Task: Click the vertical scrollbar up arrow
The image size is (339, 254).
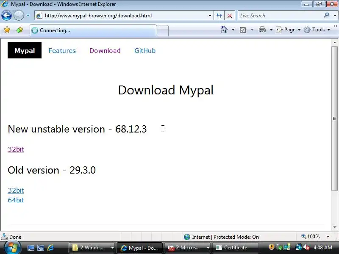Action: [x=335, y=42]
